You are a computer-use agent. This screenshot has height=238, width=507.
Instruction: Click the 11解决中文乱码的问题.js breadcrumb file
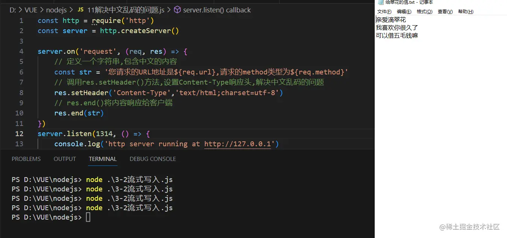coord(126,10)
